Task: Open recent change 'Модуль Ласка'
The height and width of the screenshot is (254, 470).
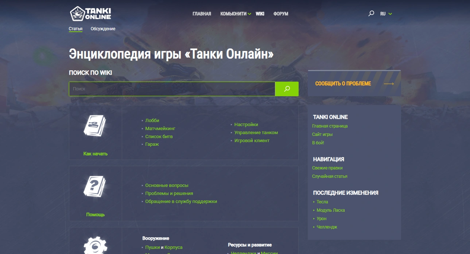Action: pos(331,210)
